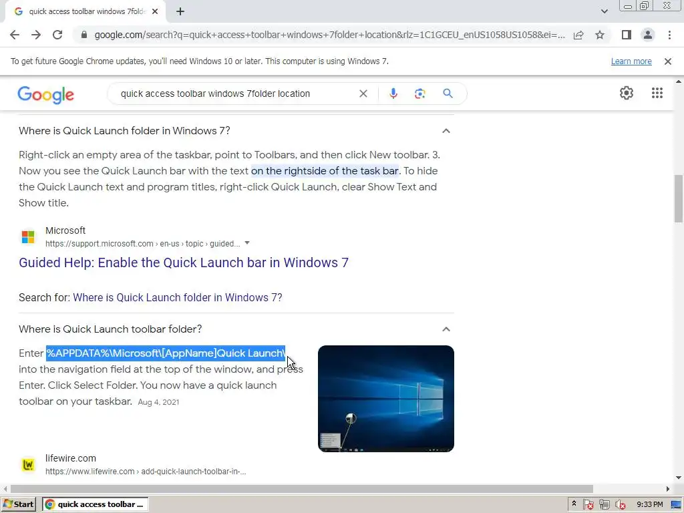The height and width of the screenshot is (513, 684).
Task: Clear the search box text
Action: pos(363,94)
